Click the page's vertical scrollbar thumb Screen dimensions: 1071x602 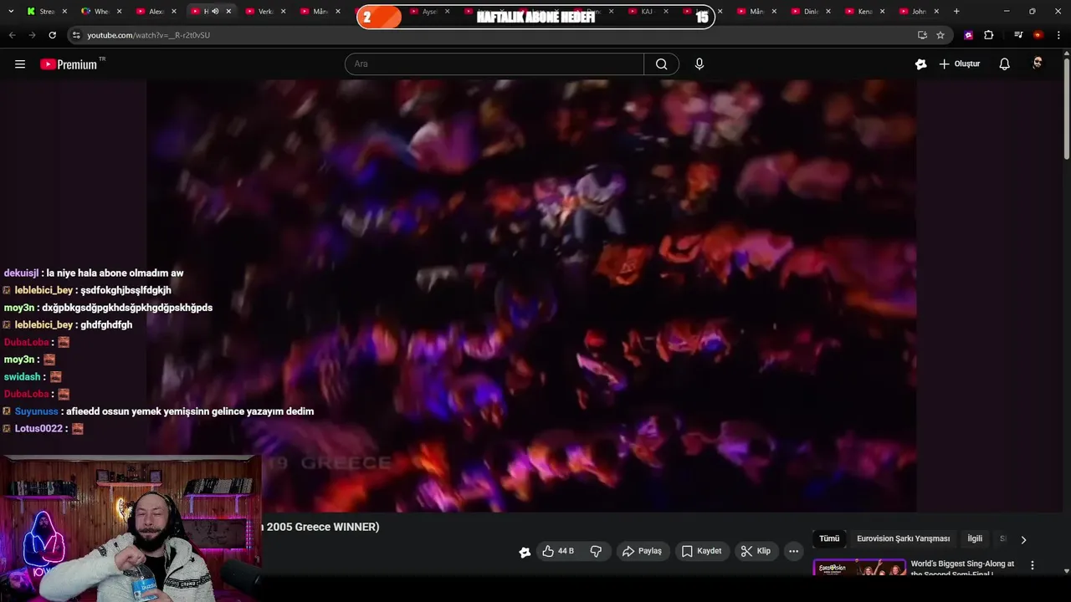(1066, 109)
